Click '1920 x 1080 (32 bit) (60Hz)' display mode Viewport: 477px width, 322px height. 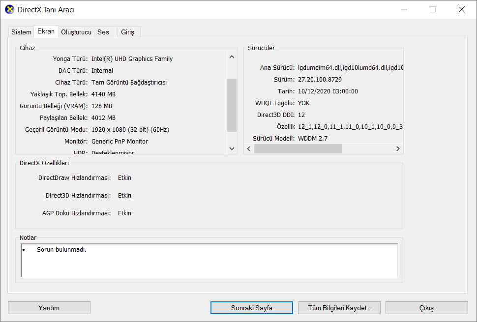[x=130, y=129]
